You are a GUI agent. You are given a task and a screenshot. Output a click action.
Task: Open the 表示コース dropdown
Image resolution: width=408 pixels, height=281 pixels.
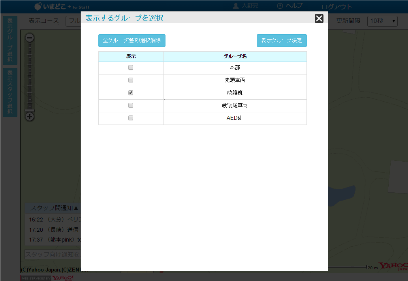point(73,21)
